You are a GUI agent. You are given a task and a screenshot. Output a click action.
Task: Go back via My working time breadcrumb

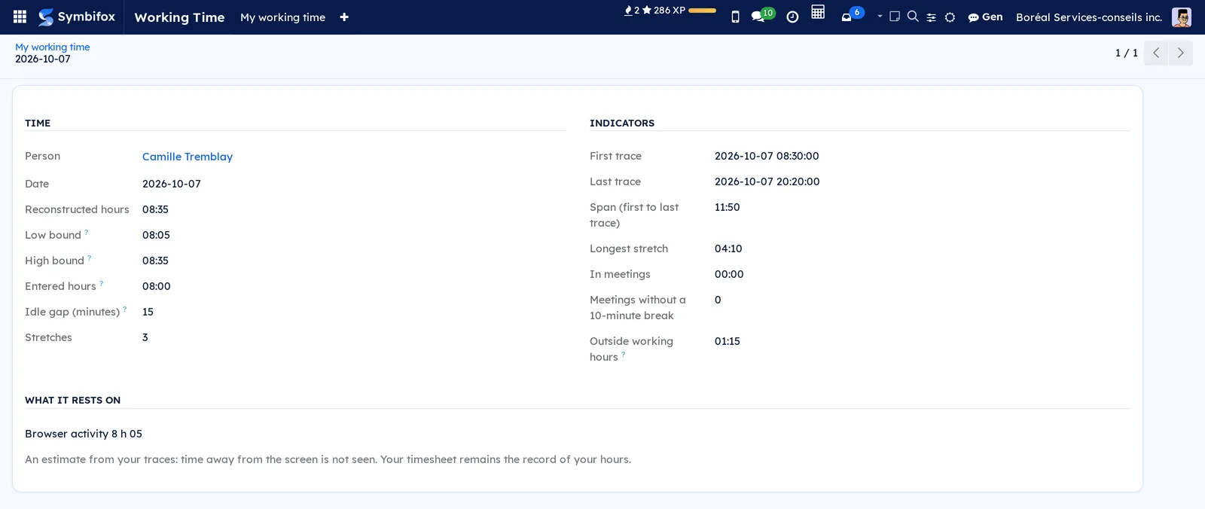pos(53,47)
